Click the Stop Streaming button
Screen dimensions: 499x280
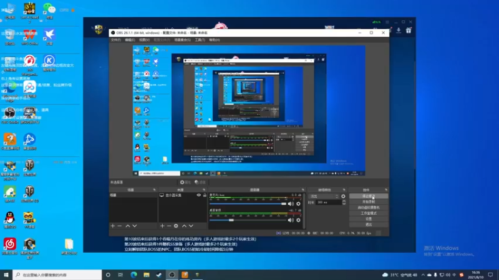(x=369, y=196)
